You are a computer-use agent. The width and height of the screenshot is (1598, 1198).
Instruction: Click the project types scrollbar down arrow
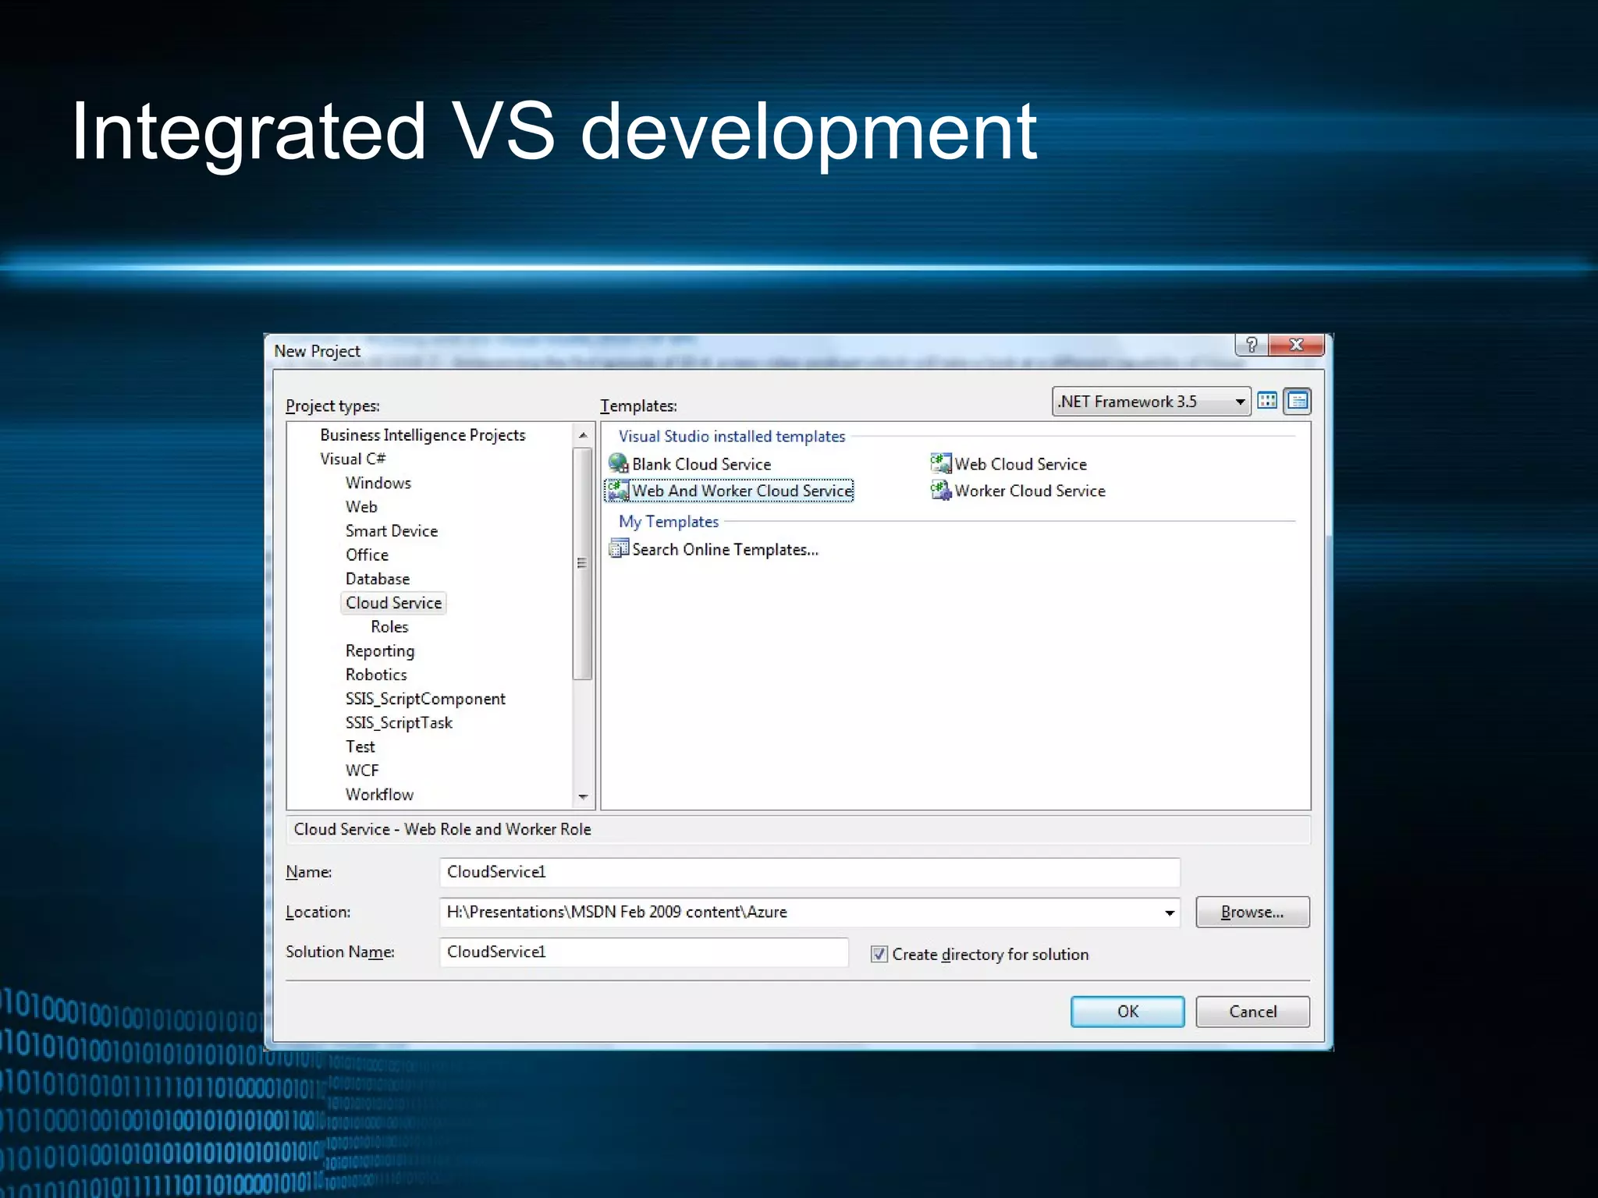click(x=583, y=797)
